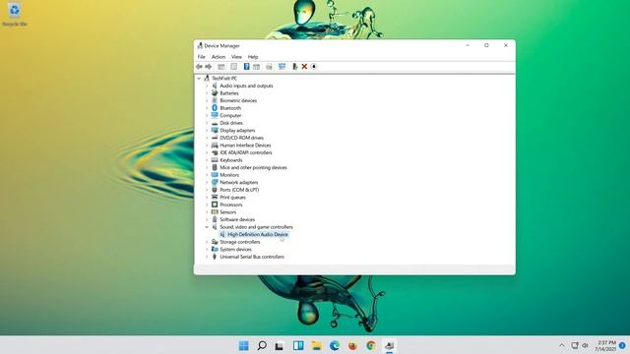Click the Print queues category icon
Screen dimensions: 630x354
215,197
